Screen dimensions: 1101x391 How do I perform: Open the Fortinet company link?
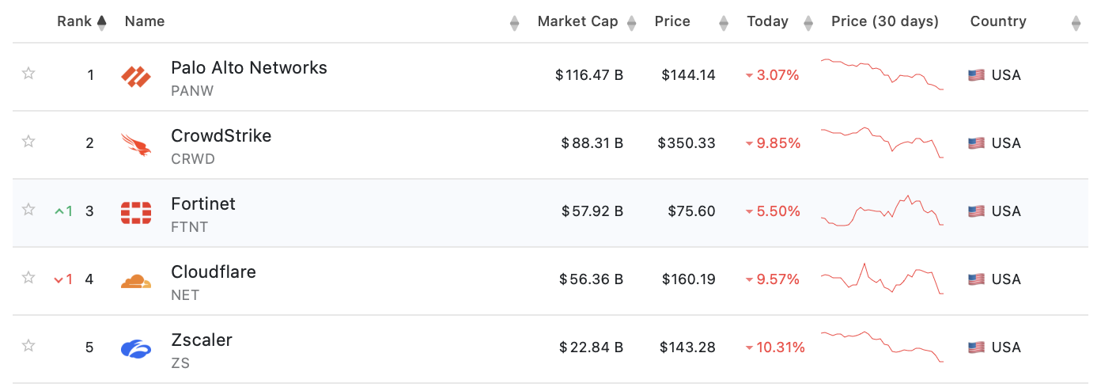click(x=203, y=204)
